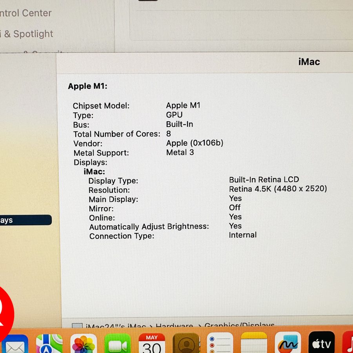Launch Maps from the Dock

[x=49, y=343]
